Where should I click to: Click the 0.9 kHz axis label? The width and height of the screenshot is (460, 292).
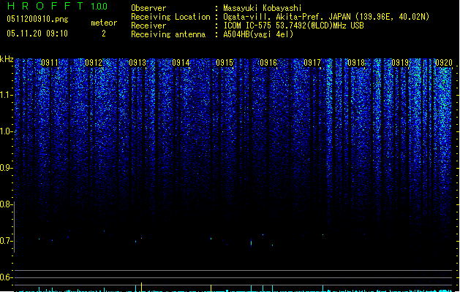(7, 168)
